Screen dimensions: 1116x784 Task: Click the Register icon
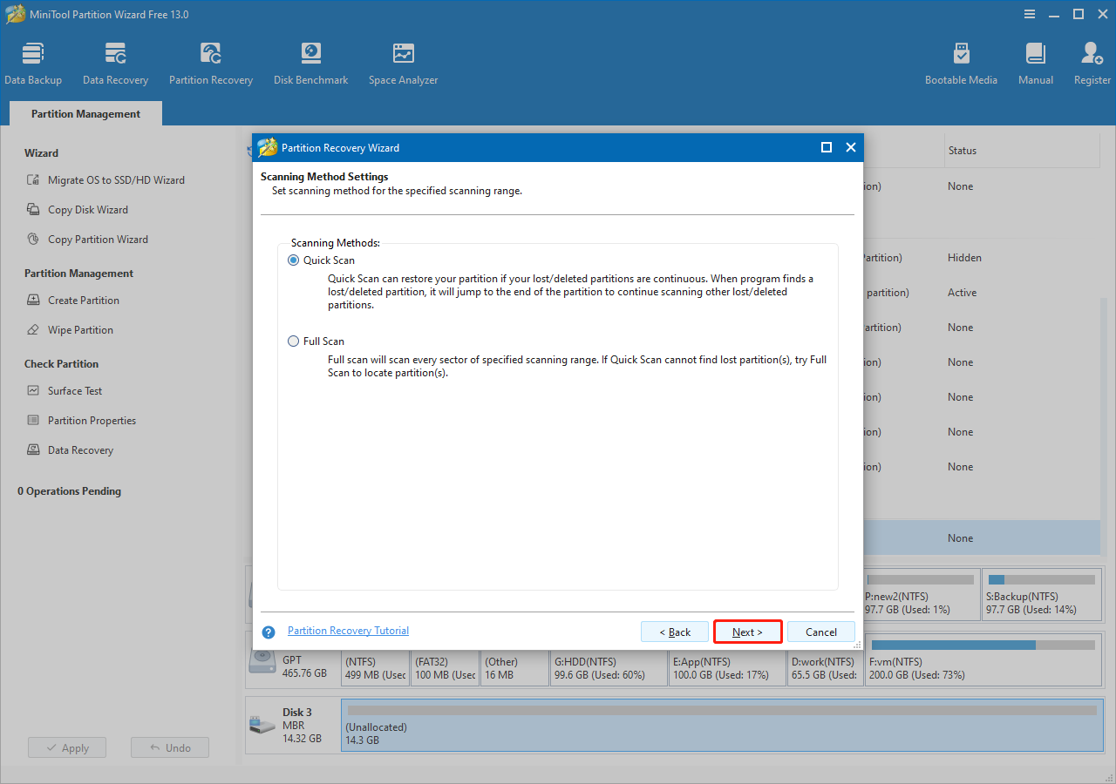click(x=1092, y=61)
